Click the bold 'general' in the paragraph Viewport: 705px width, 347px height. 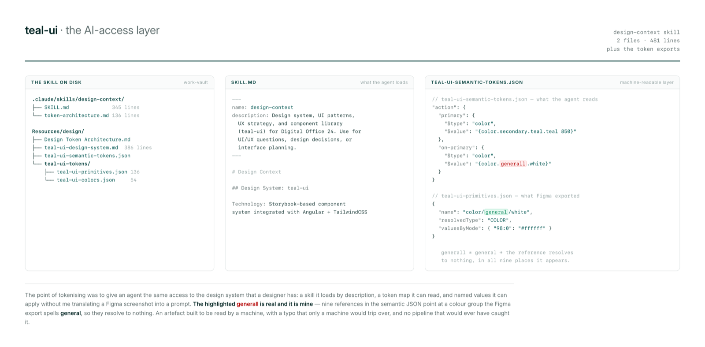click(x=70, y=313)
